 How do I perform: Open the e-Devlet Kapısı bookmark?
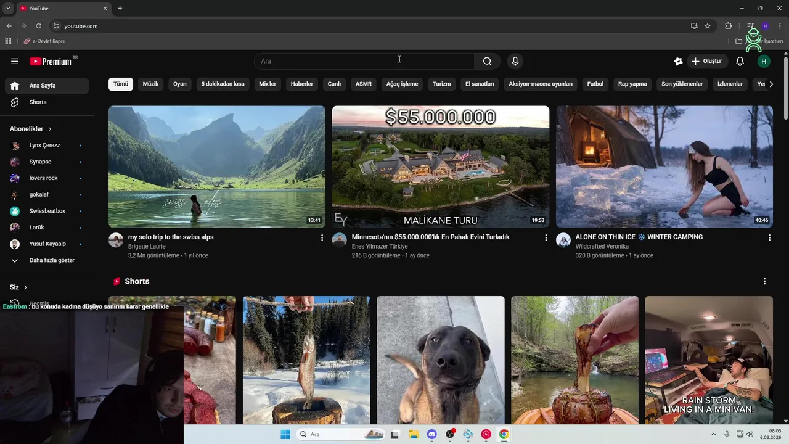tap(44, 41)
